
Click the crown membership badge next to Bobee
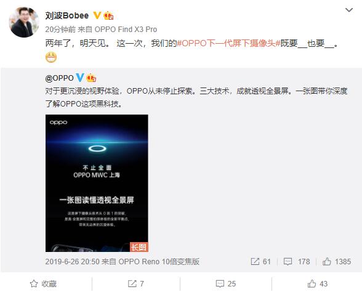108,15
